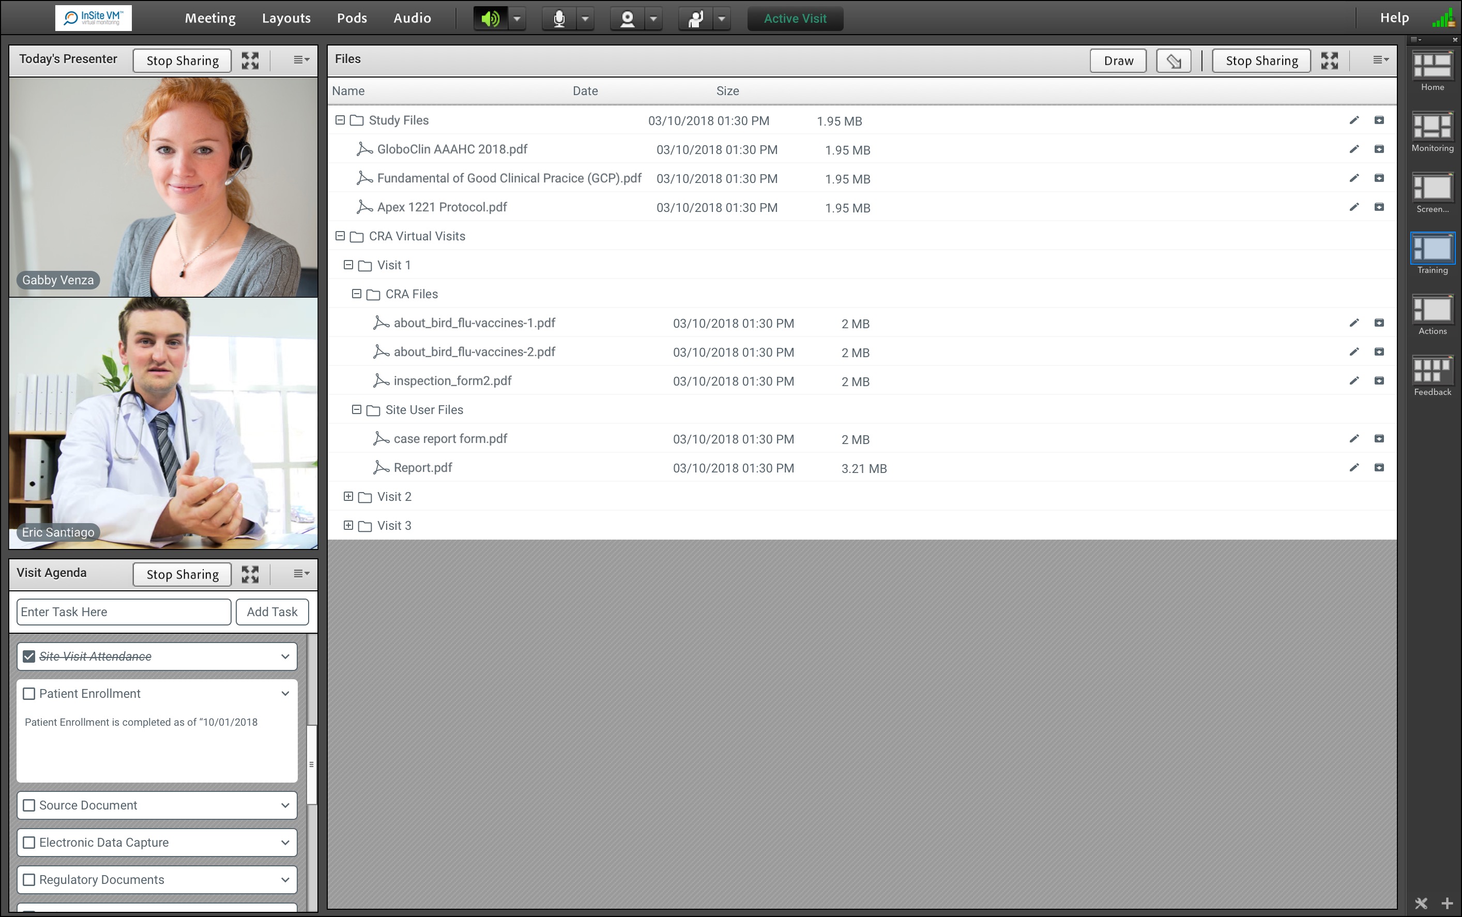Maximize the Files pod with fullscreen icon
Screen dimensions: 1462x917
(x=1330, y=60)
